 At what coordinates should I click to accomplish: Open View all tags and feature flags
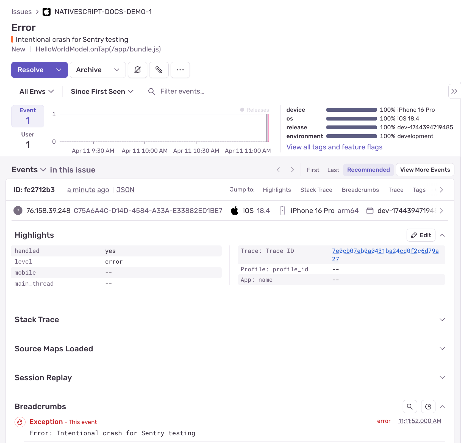[x=334, y=147]
